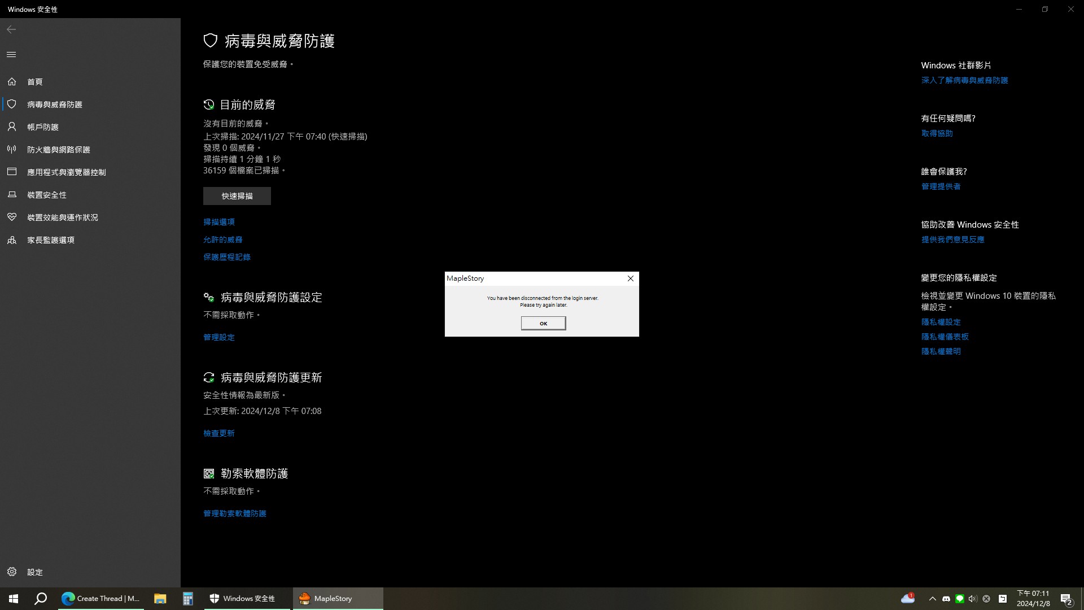Click the 檢查更新 link

(x=219, y=433)
